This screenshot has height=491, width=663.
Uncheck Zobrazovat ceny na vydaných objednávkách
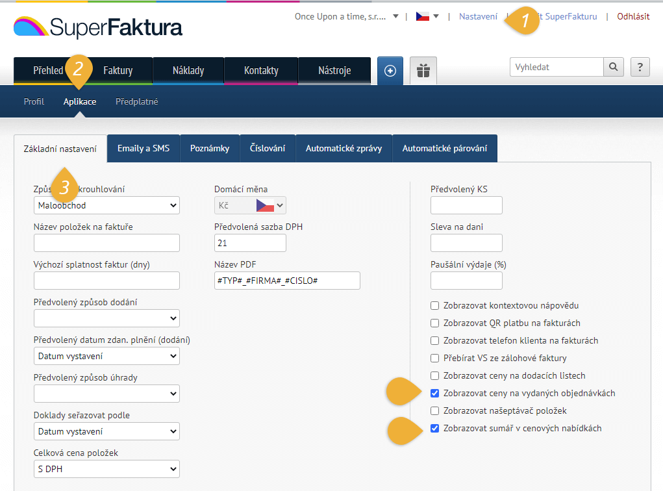tap(434, 394)
